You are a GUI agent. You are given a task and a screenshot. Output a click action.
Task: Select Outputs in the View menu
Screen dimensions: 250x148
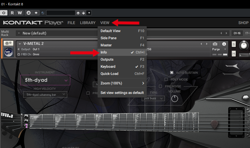tap(122, 59)
